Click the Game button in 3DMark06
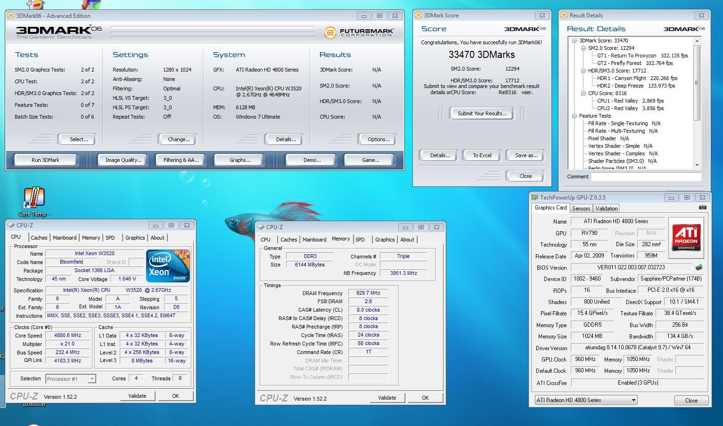Viewport: 723px width, 426px height. click(370, 160)
